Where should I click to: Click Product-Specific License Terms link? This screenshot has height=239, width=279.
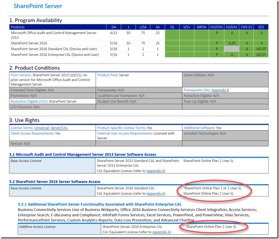click(121, 128)
